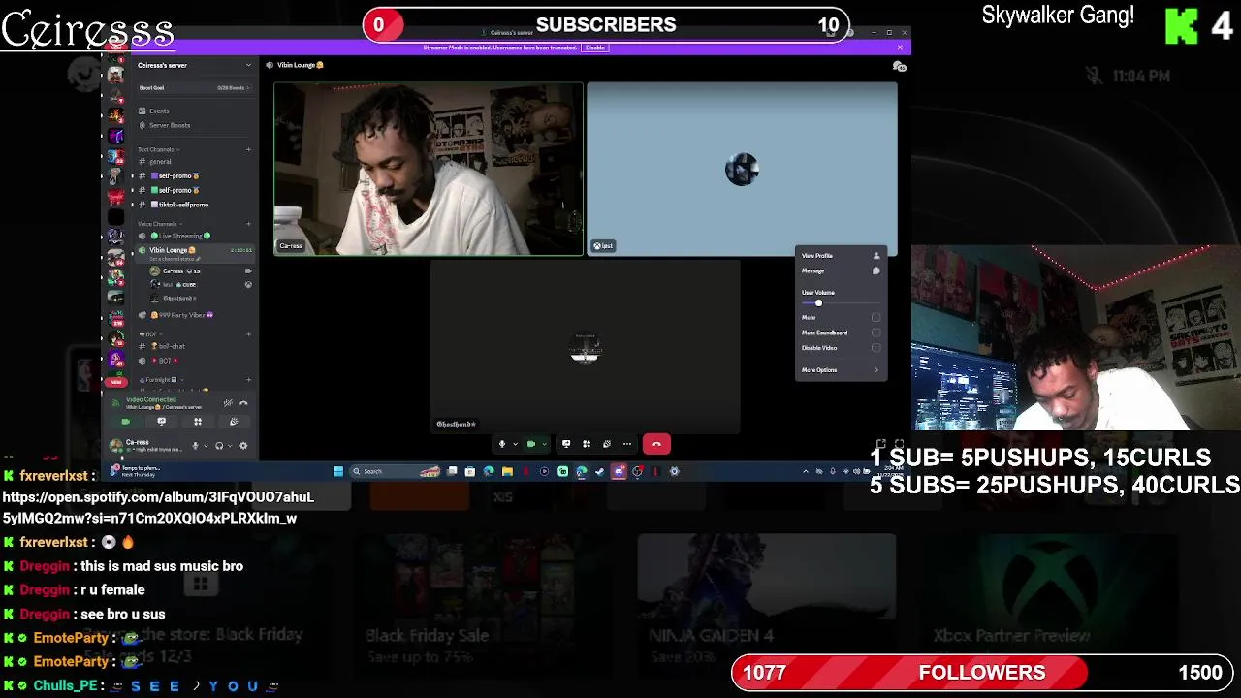Open the arrow next to user panel headphones
This screenshot has height=698, width=1241.
pyautogui.click(x=230, y=446)
